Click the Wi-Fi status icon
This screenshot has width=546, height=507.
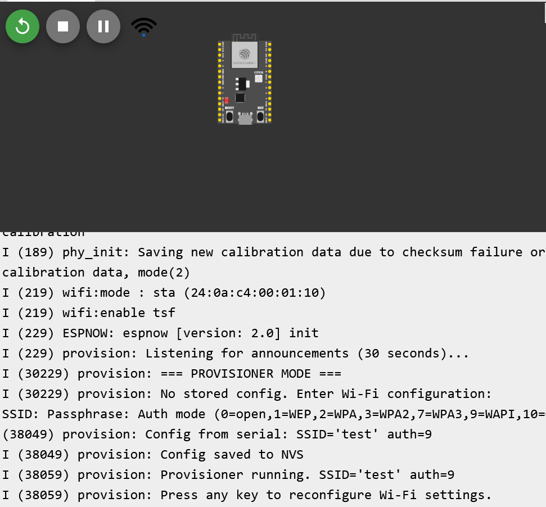click(x=144, y=26)
